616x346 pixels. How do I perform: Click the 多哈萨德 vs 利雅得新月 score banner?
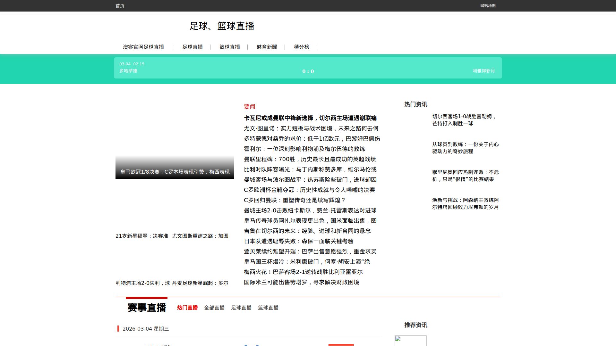[308, 68]
